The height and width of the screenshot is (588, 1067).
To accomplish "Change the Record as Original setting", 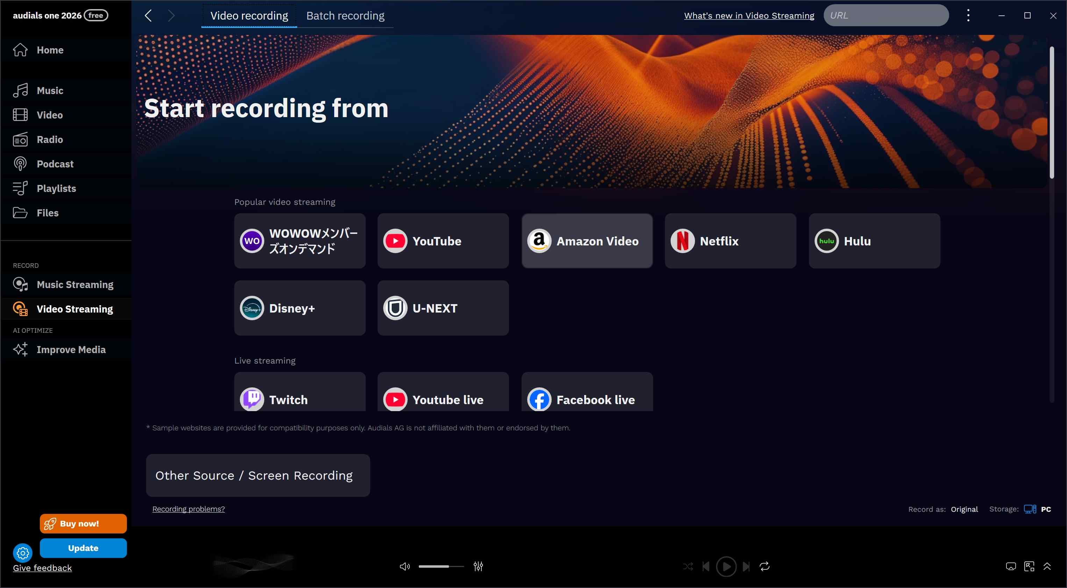I will click(x=964, y=509).
